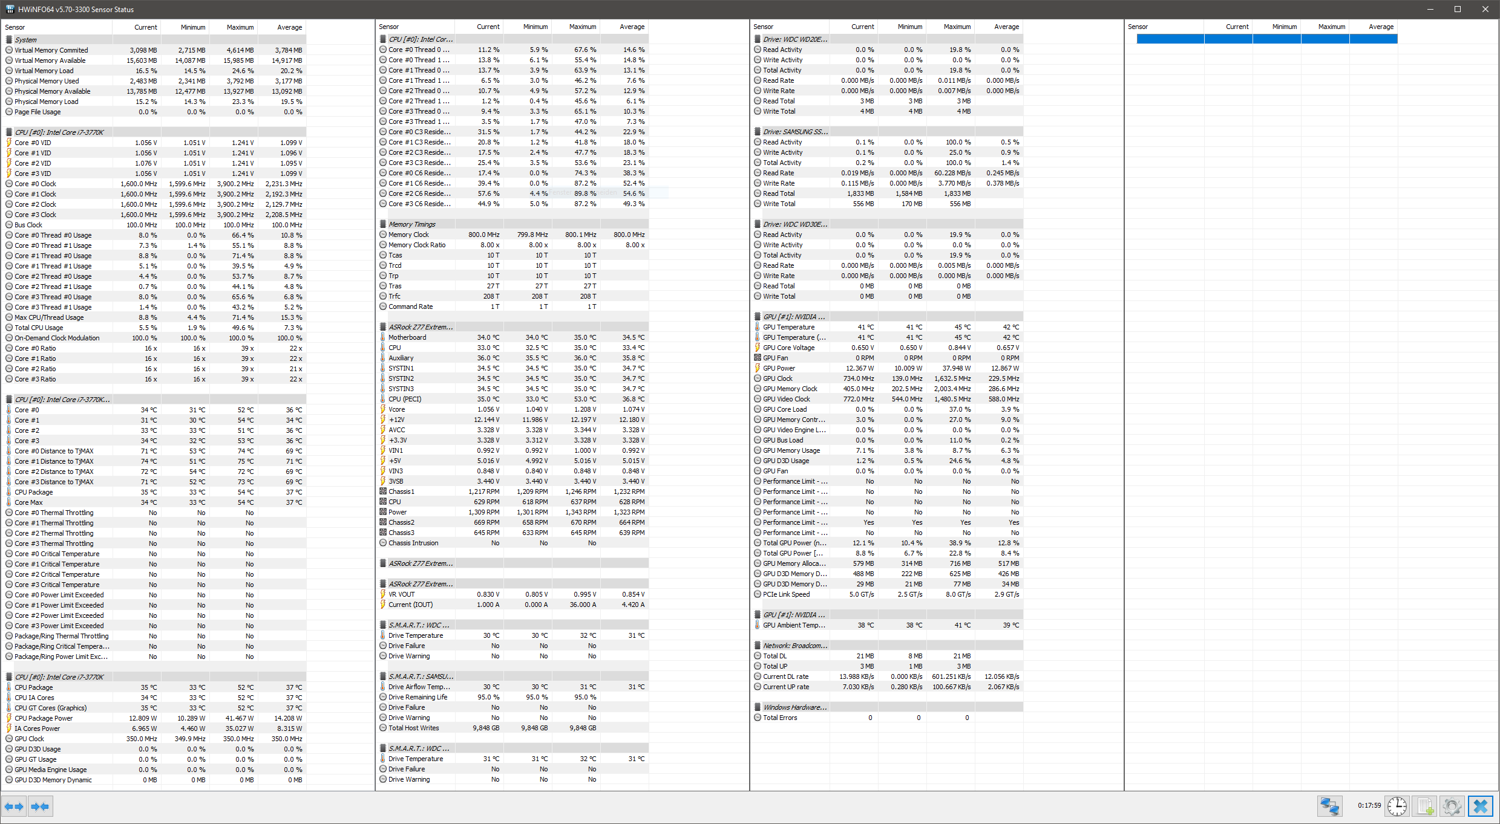Screen dimensions: 1500x824
Task: Reset min/max values with clock icon
Action: (x=1397, y=806)
